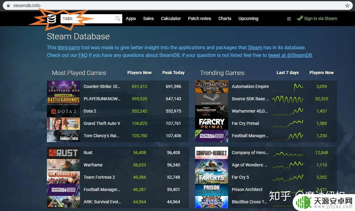This screenshot has width=355, height=211.
Task: Open the Rainbow Six Siege thumbnail
Action: [63, 136]
